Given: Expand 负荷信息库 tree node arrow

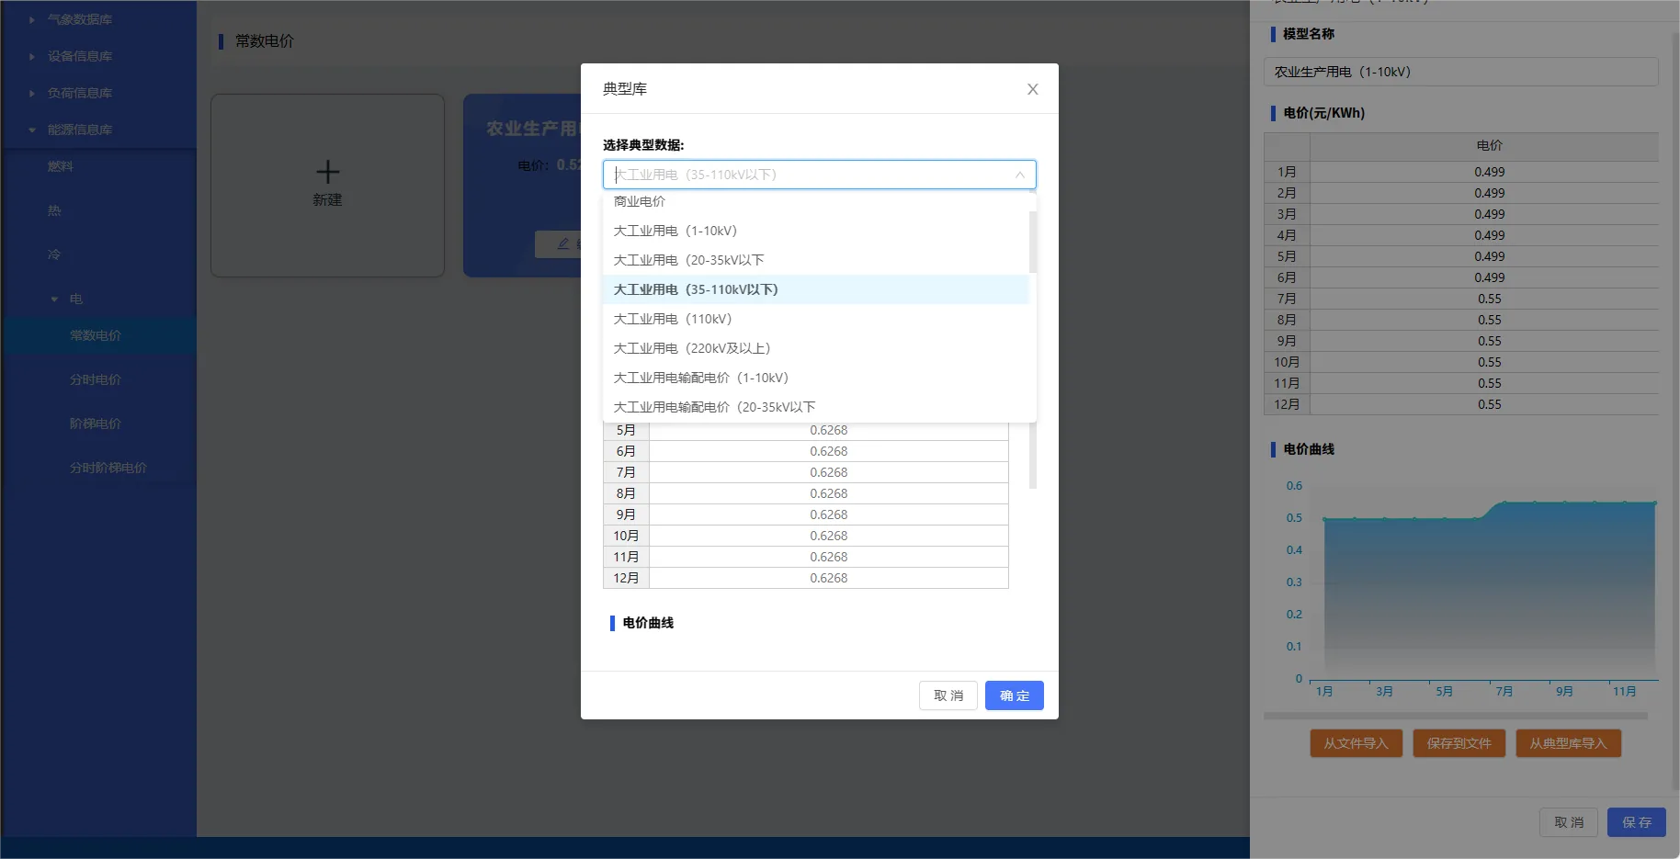Looking at the screenshot, I should click(32, 93).
